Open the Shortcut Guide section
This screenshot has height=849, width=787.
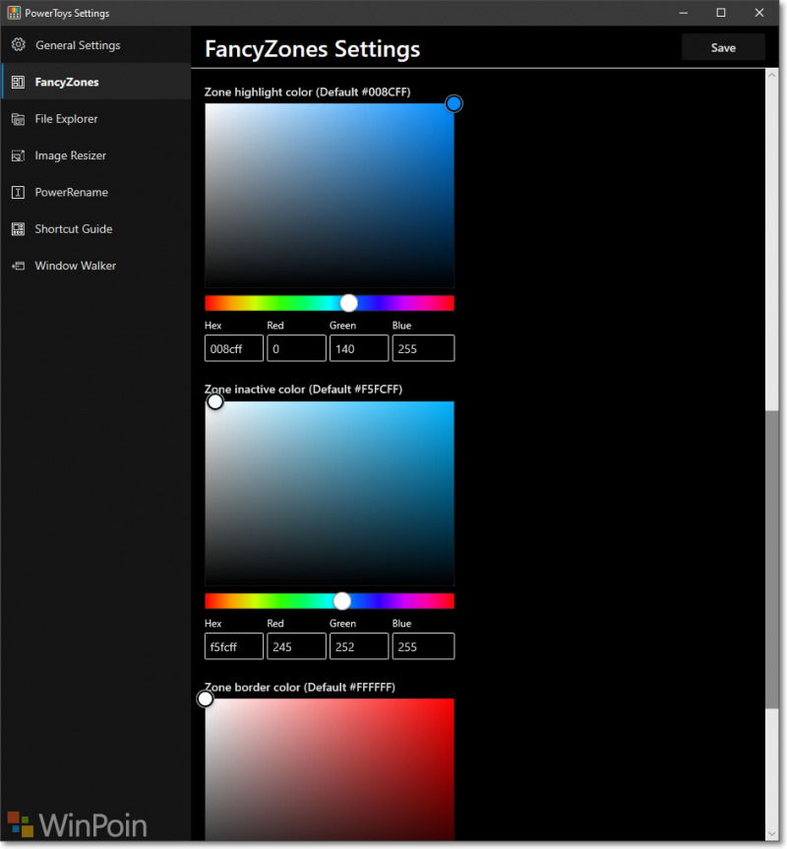tap(95, 229)
